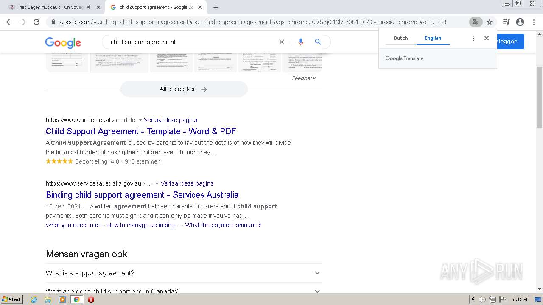Select English in the translate popup
543x305 pixels.
pos(433,38)
